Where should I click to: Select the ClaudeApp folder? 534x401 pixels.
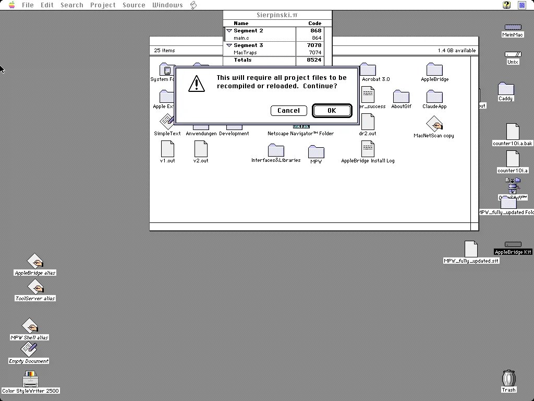click(434, 97)
